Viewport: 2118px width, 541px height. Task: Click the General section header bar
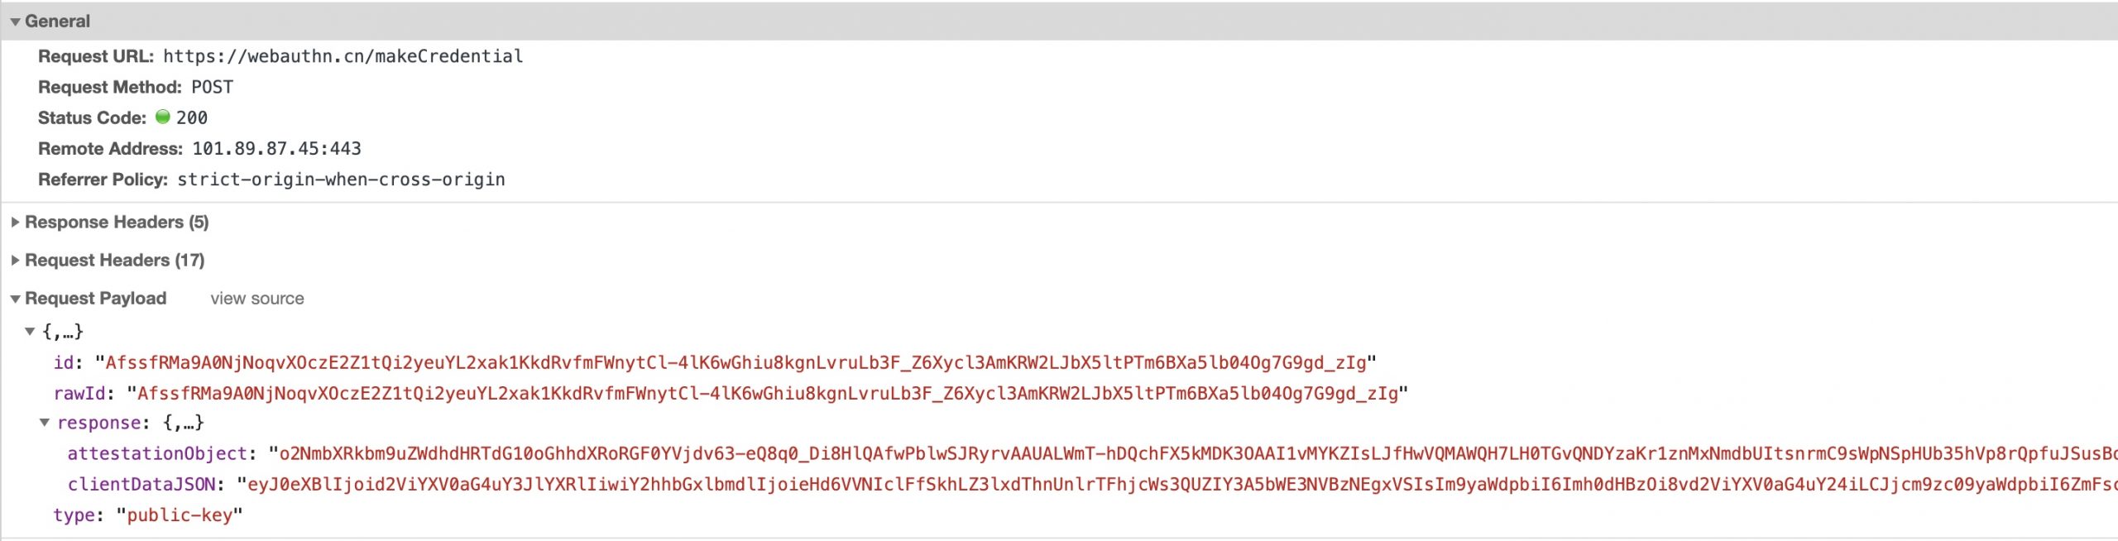[x=1059, y=22]
